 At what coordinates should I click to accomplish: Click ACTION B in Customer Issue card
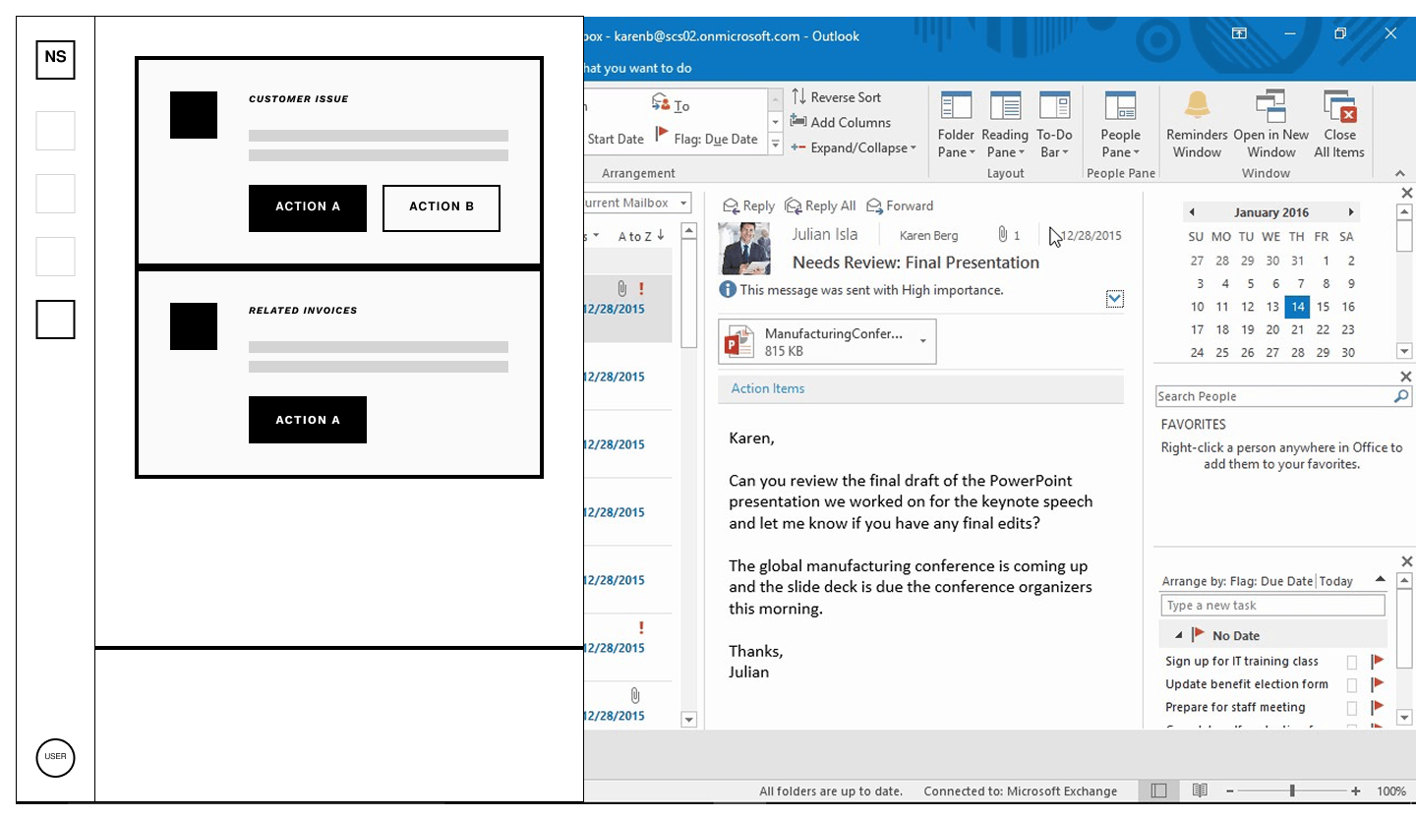coord(442,207)
